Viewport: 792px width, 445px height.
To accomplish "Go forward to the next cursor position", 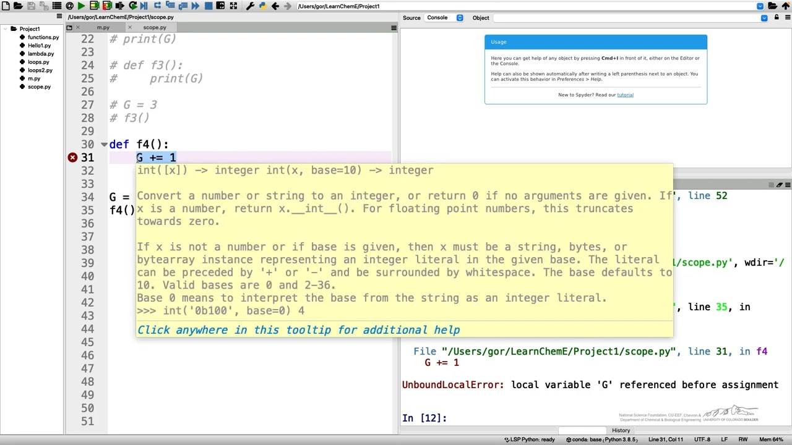I will coord(288,6).
